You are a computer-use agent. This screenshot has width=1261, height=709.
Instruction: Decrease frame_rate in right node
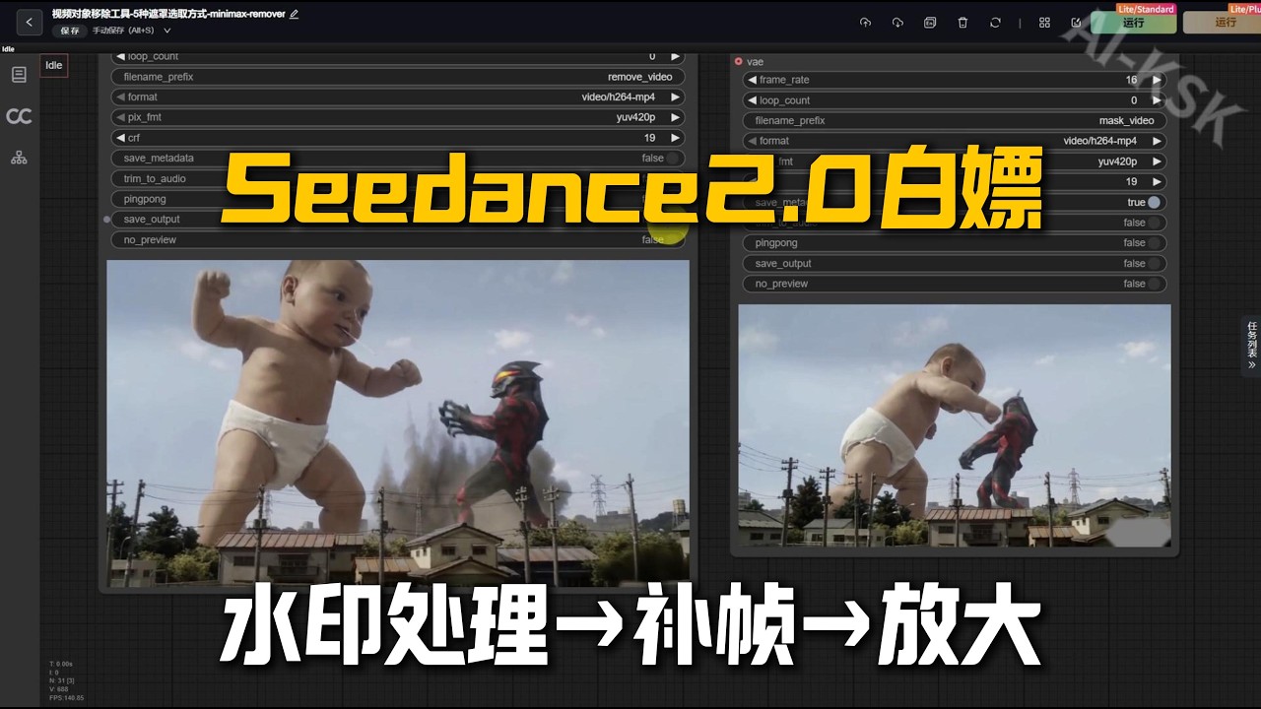pos(752,80)
